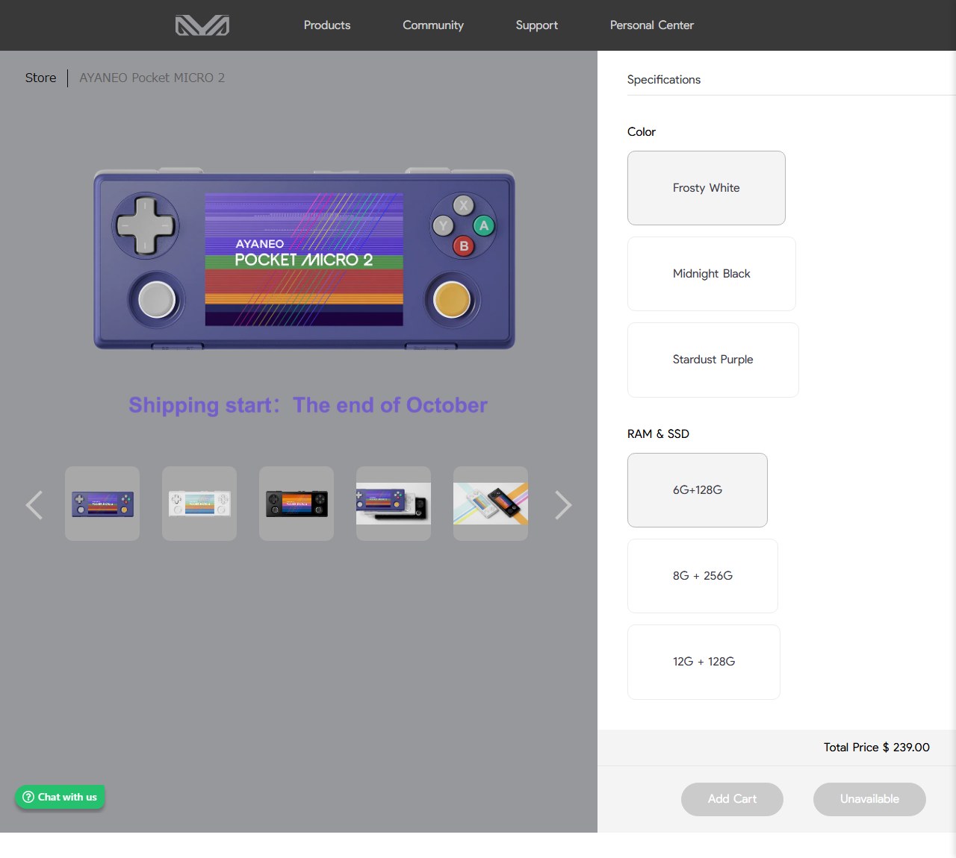
Task: Go to Personal Center
Action: pos(652,25)
